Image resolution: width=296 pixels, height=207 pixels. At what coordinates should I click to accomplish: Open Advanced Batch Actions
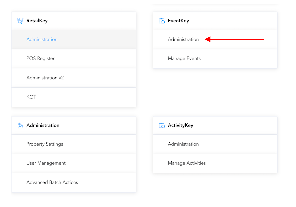52,182
